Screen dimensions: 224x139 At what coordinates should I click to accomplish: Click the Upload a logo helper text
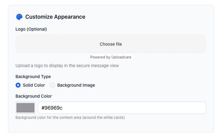pos(67,66)
